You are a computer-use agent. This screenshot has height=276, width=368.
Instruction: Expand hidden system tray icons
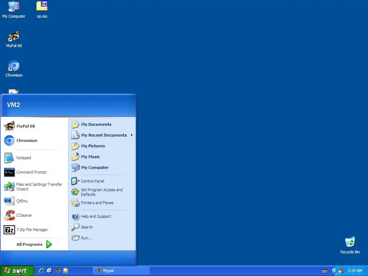(334, 271)
